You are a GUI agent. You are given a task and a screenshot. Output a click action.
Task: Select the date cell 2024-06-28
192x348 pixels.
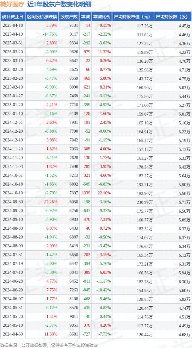(13, 281)
